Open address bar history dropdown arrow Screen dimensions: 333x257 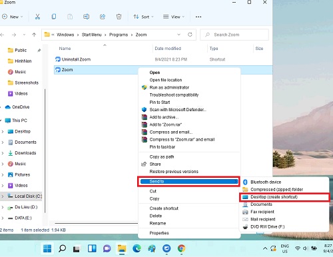pyautogui.click(x=178, y=35)
